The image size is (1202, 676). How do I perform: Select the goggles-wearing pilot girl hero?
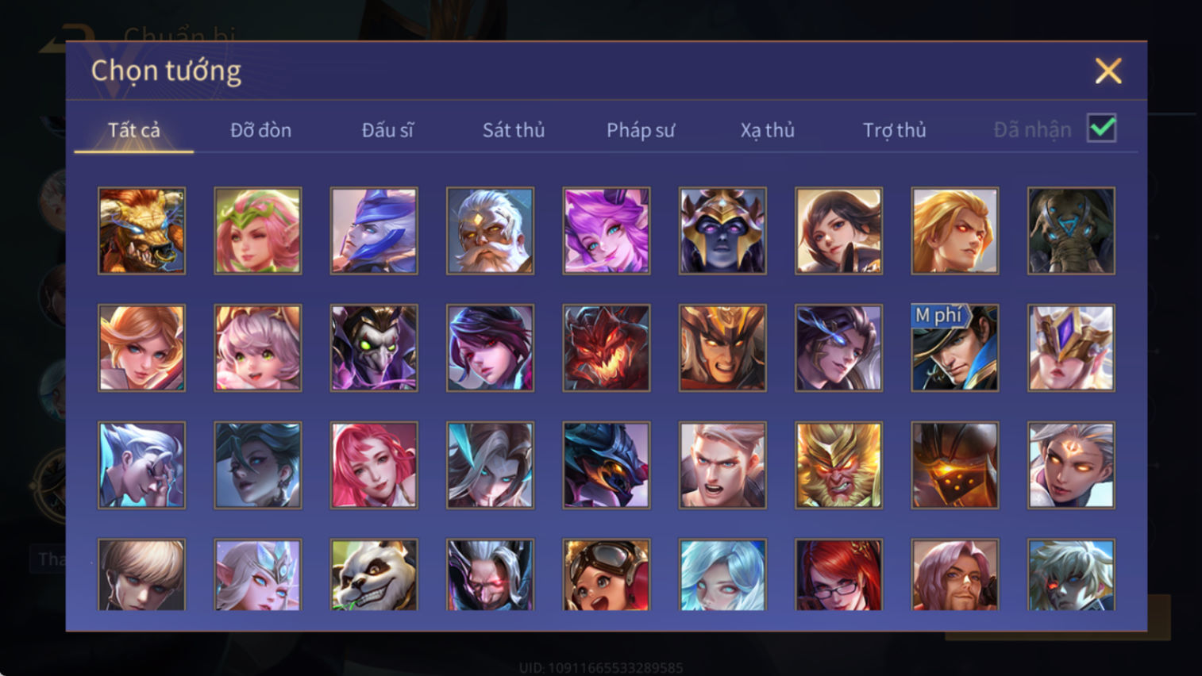click(607, 575)
